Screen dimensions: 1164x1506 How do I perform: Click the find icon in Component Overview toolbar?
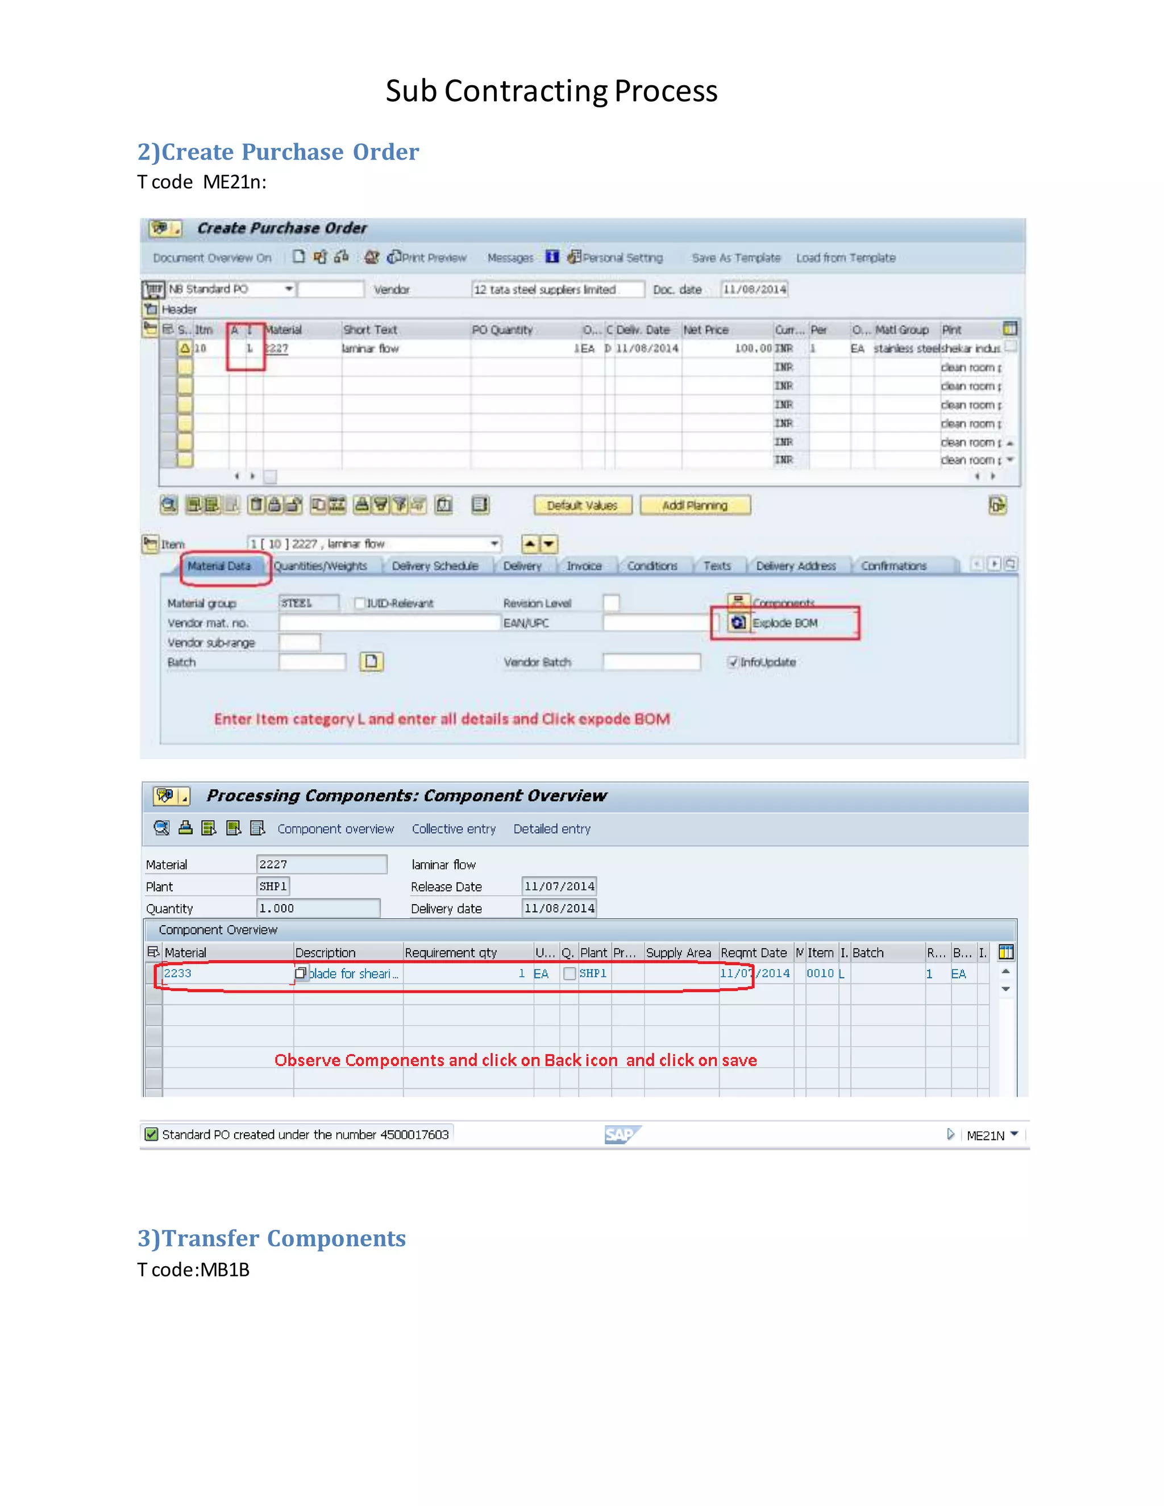coord(161,828)
